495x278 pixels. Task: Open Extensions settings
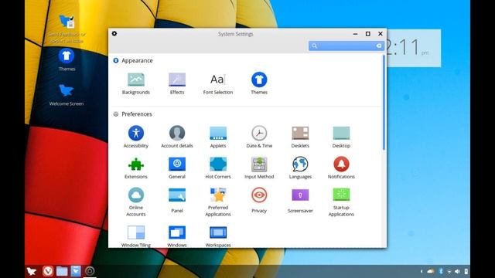tap(136, 168)
